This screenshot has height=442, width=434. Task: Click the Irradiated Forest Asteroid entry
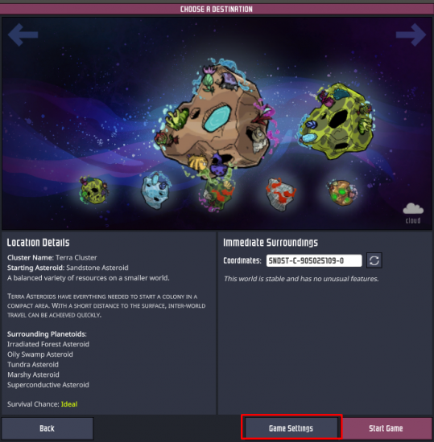(48, 344)
